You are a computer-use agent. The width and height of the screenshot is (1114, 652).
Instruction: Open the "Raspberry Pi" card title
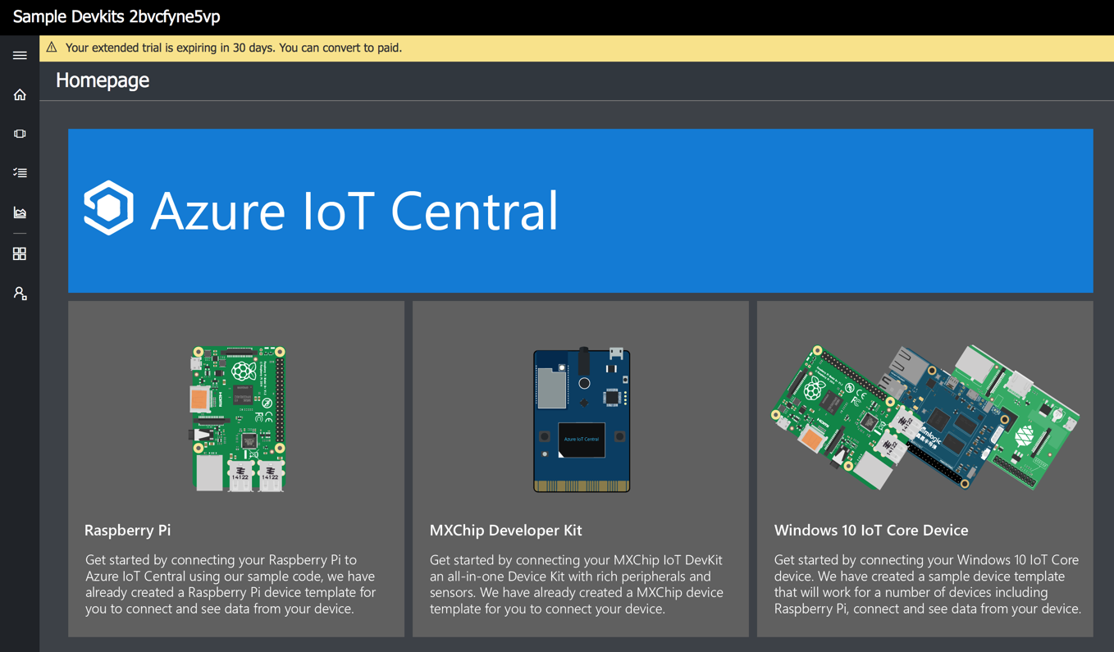[x=128, y=531]
